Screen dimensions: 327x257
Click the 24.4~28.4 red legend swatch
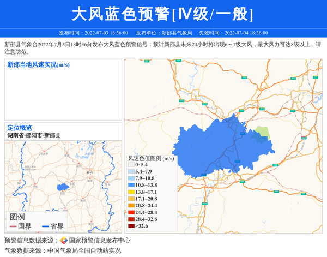pyautogui.click(x=131, y=212)
